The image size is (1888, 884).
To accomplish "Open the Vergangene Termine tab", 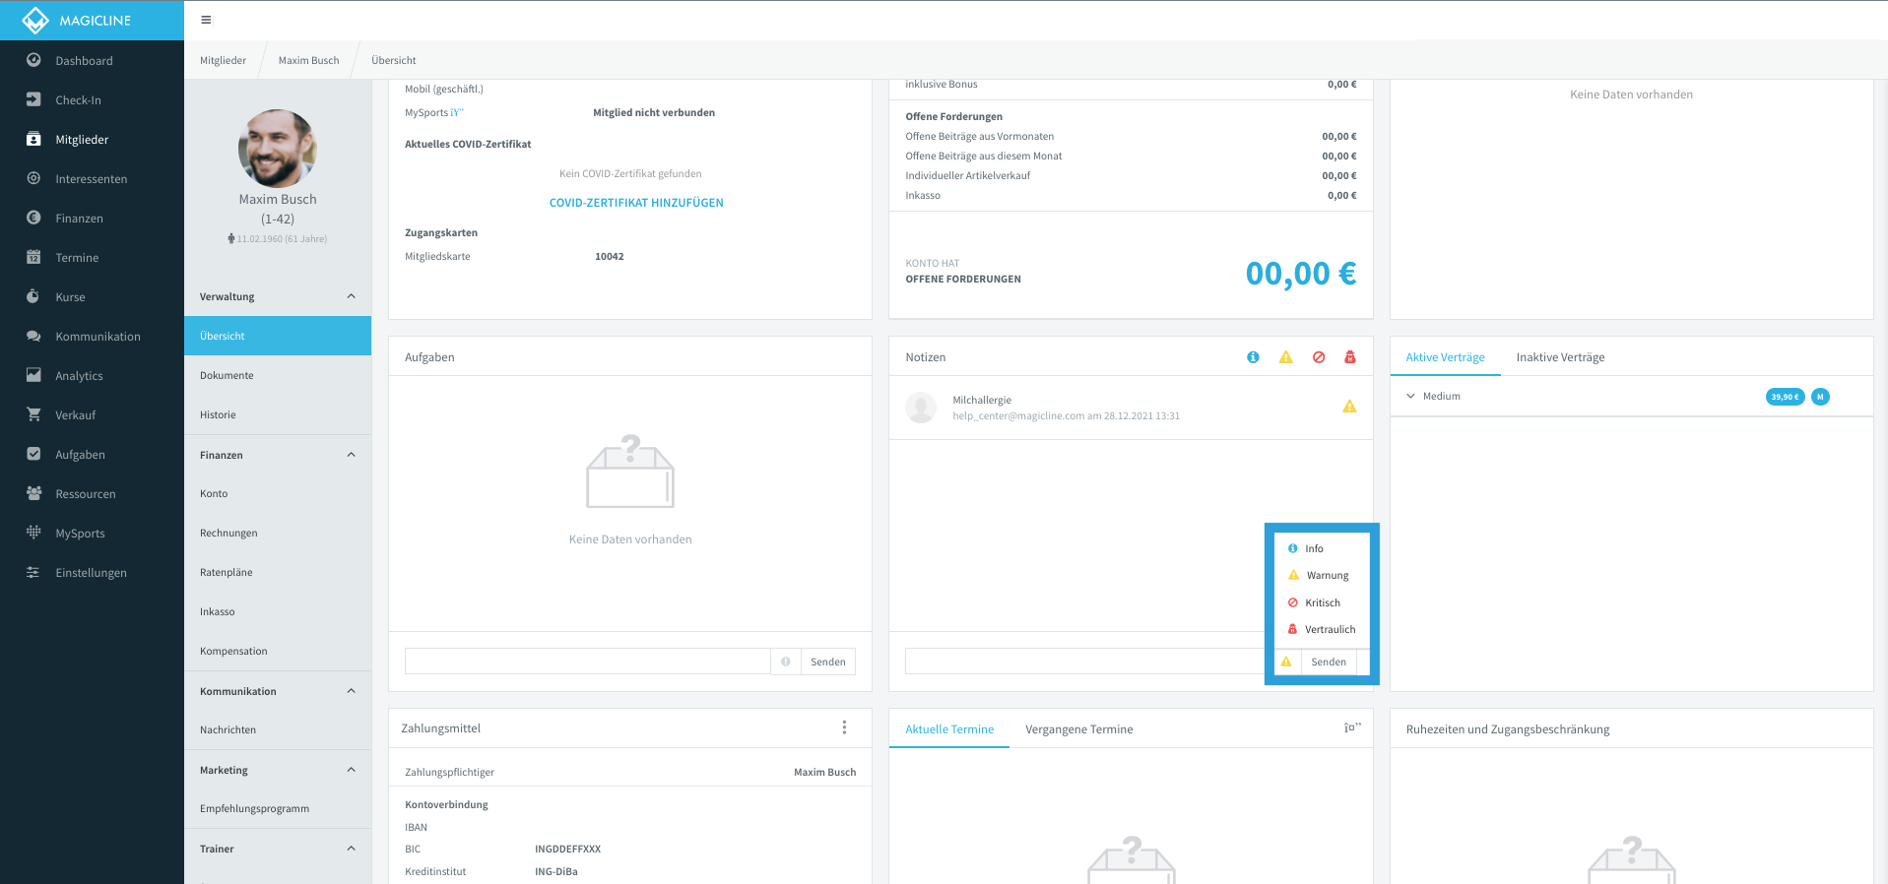I will pyautogui.click(x=1078, y=729).
